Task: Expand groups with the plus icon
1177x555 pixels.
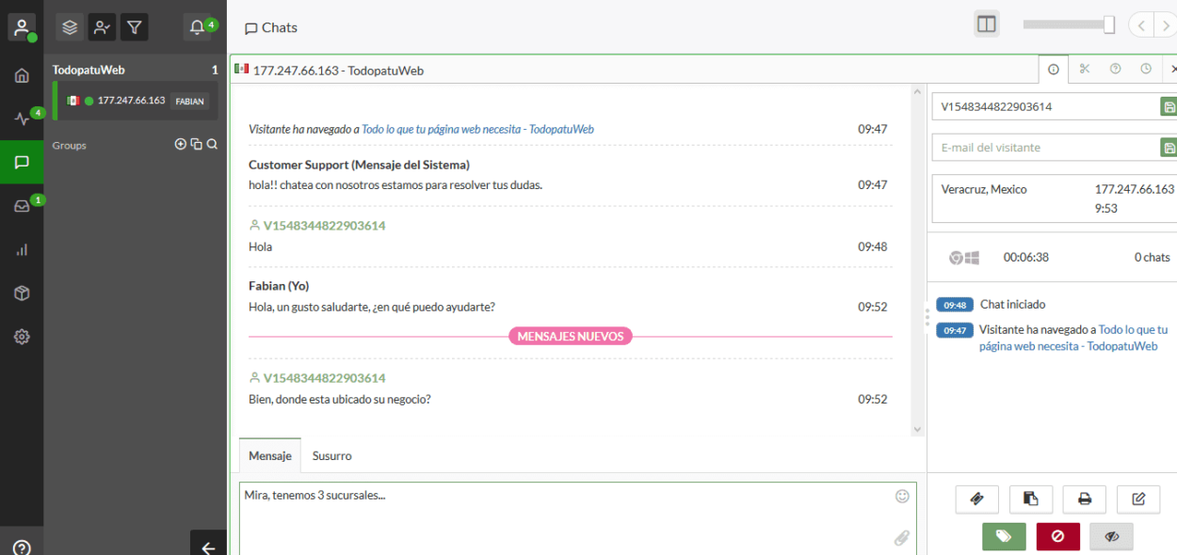Action: 181,145
